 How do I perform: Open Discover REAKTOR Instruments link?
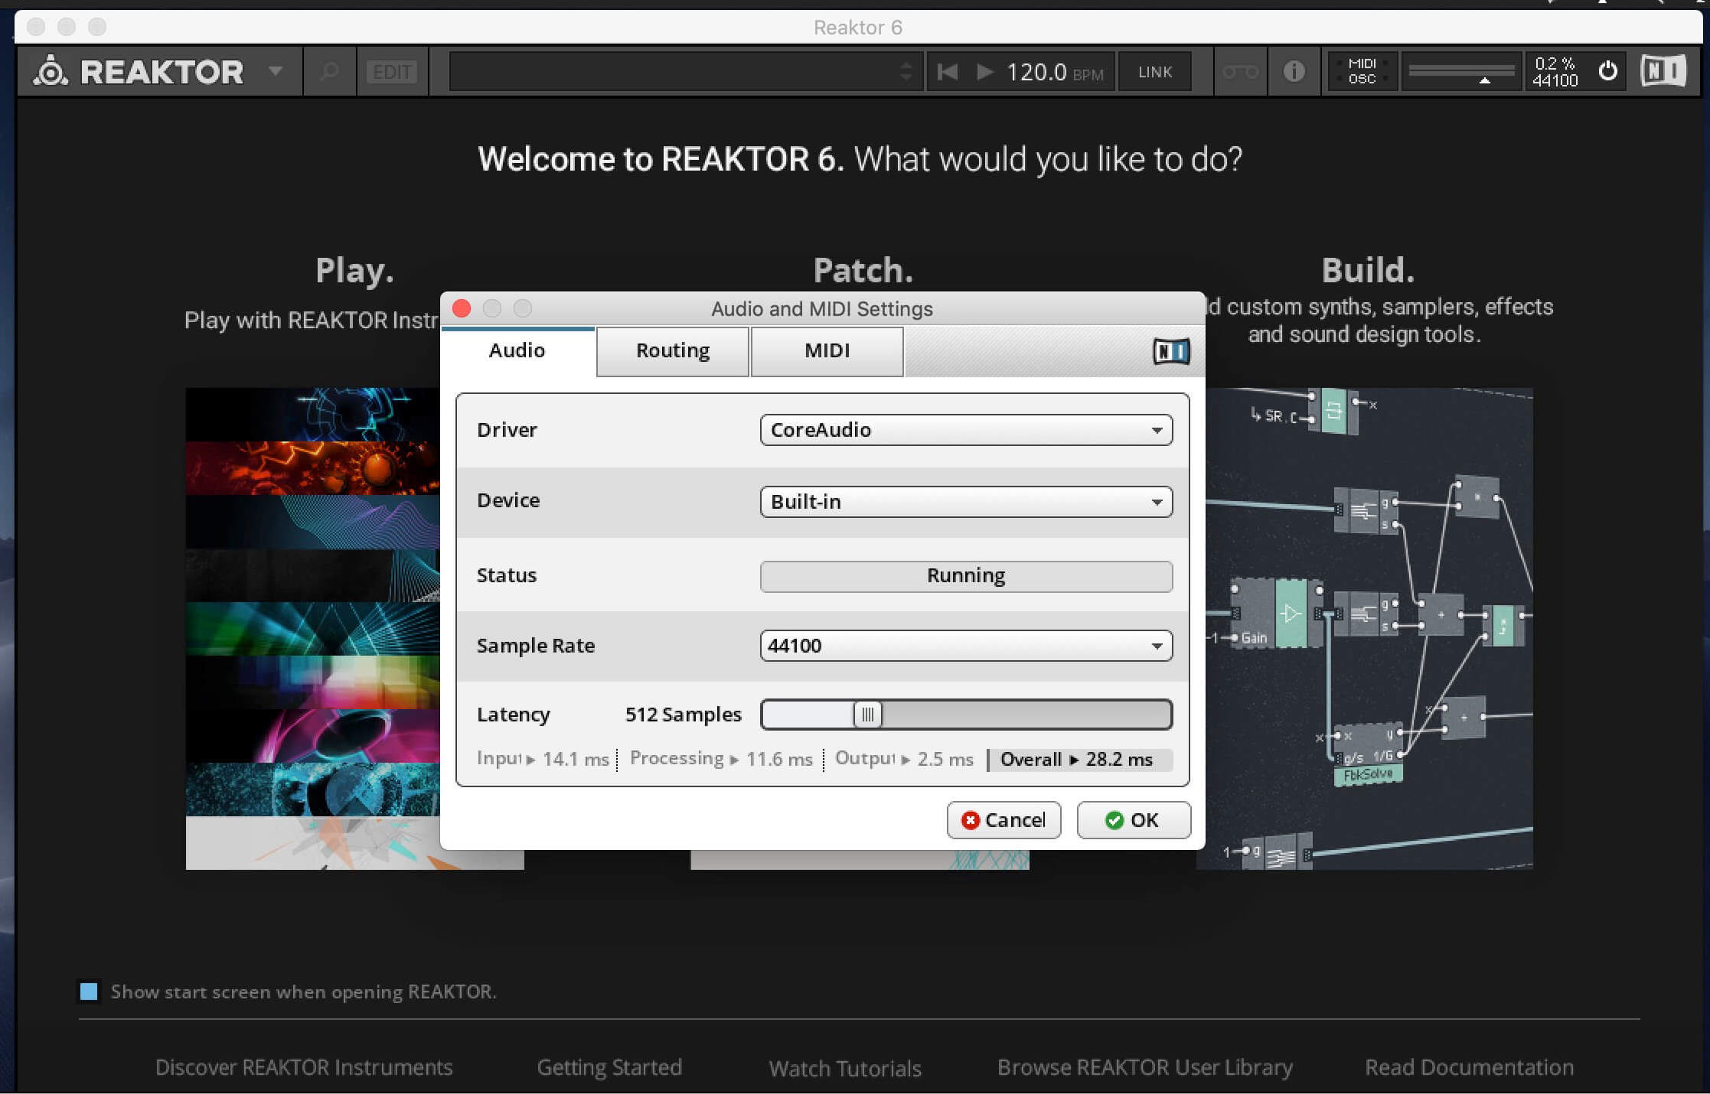click(x=304, y=1067)
